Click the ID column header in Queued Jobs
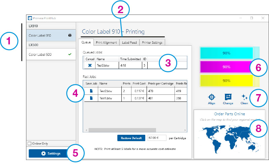Screen dimensions: 269x164 tap(145, 59)
